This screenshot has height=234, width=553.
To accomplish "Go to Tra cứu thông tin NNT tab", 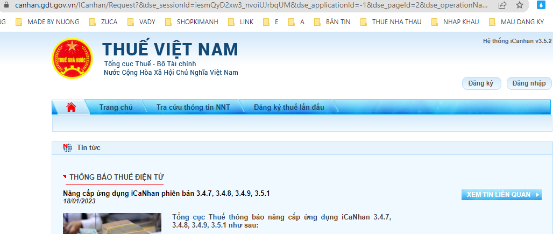I will [193, 108].
